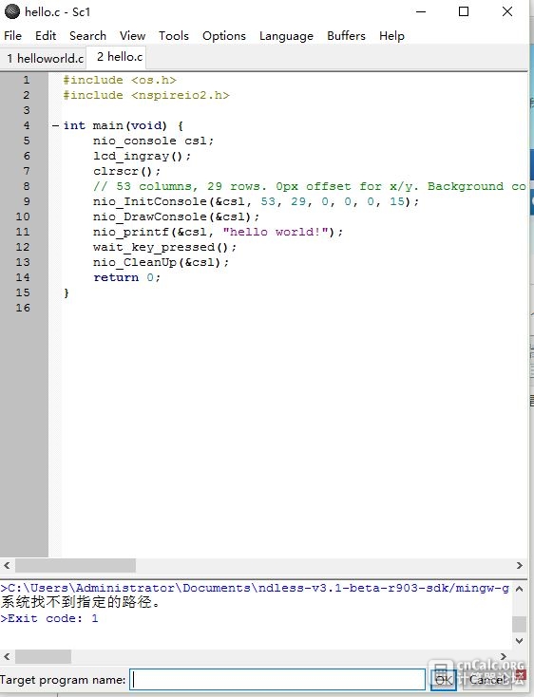
Task: Click the editor horizontal scrollbar right arrow
Action: pos(520,565)
